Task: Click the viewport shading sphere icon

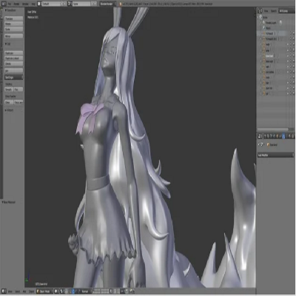Action: pyautogui.click(x=56, y=292)
